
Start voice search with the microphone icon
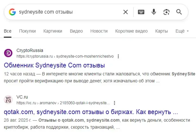pos(154,12)
